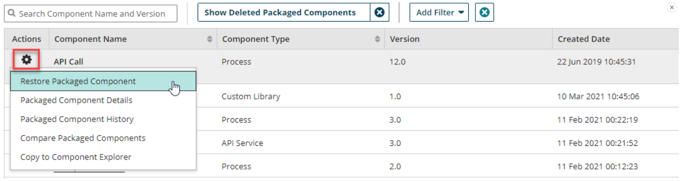Click the Created Date column header
This screenshot has height=181, width=680.
(x=584, y=39)
